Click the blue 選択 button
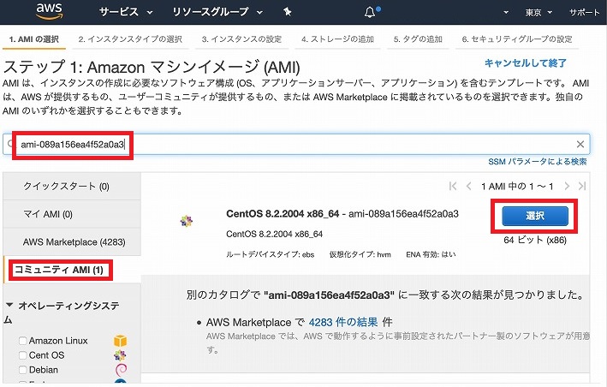Viewport: 607px width, 387px height. click(x=535, y=216)
